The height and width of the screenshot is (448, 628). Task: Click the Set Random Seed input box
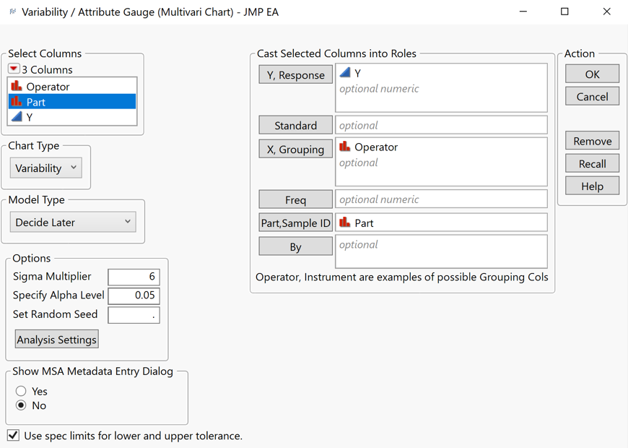point(134,314)
